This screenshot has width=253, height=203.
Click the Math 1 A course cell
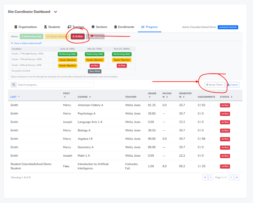[x=84, y=156]
